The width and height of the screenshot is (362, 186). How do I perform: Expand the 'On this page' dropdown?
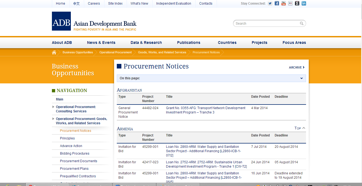tap(301, 78)
